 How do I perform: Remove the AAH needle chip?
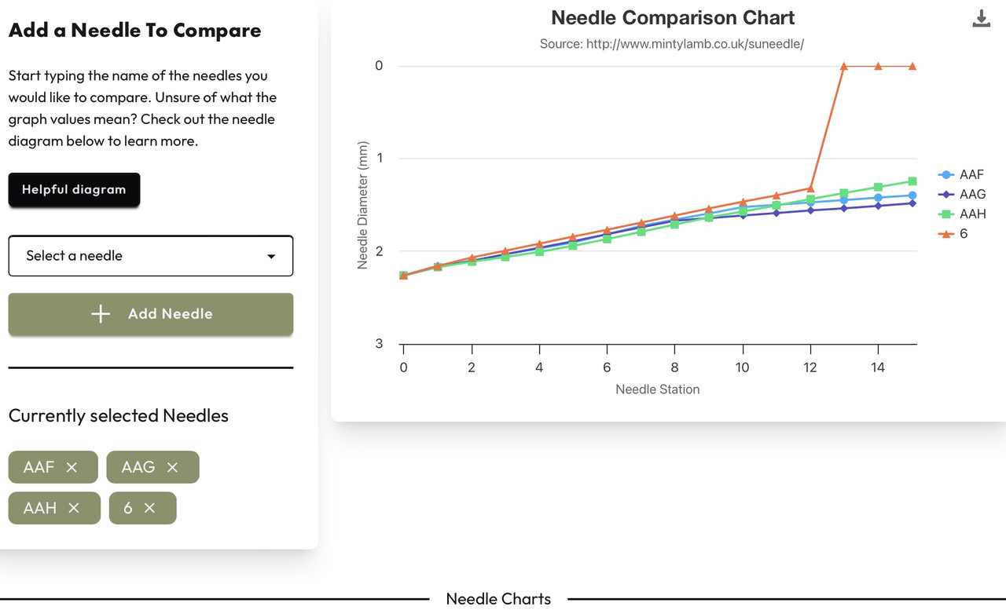coord(74,508)
